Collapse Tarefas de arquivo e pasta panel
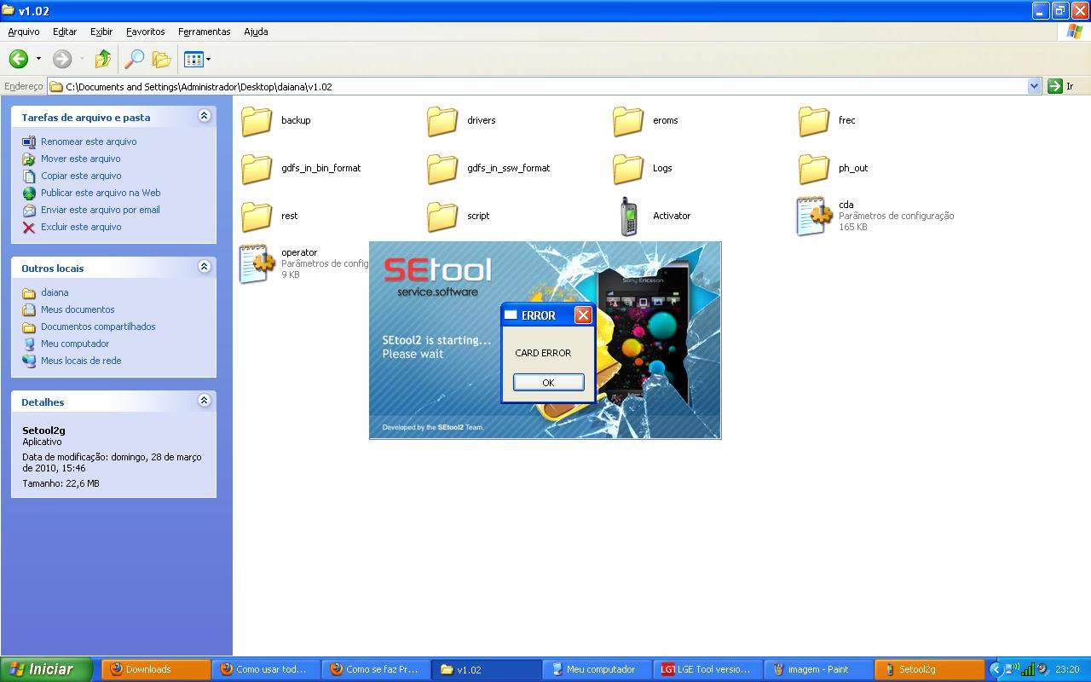 204,116
